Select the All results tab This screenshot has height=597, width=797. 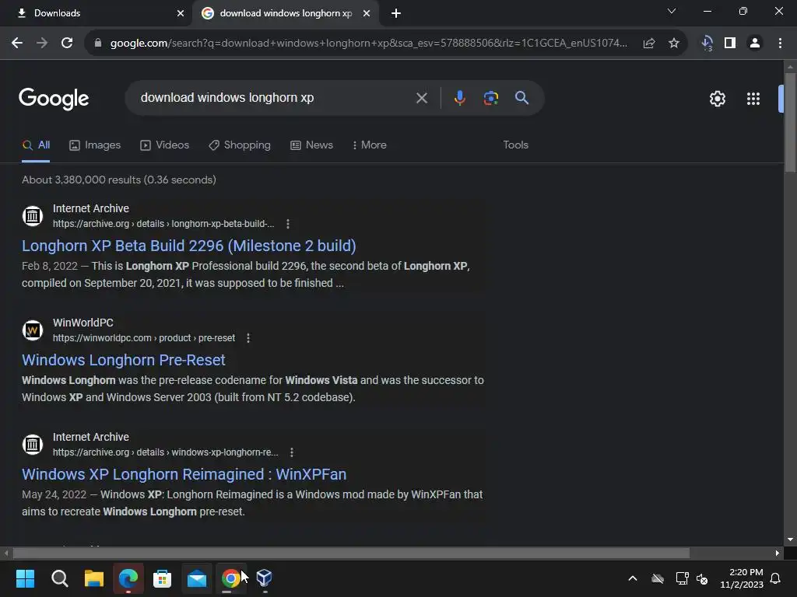[36, 145]
